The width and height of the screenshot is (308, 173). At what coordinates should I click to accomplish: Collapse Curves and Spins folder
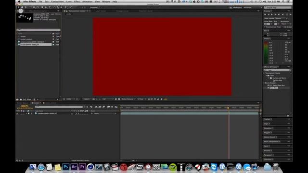[x=269, y=78]
